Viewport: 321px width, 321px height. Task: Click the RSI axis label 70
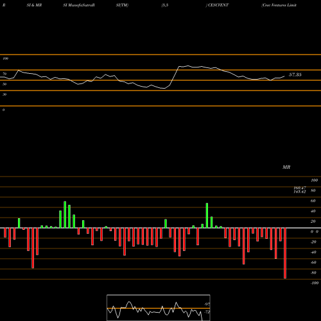tap(4, 74)
